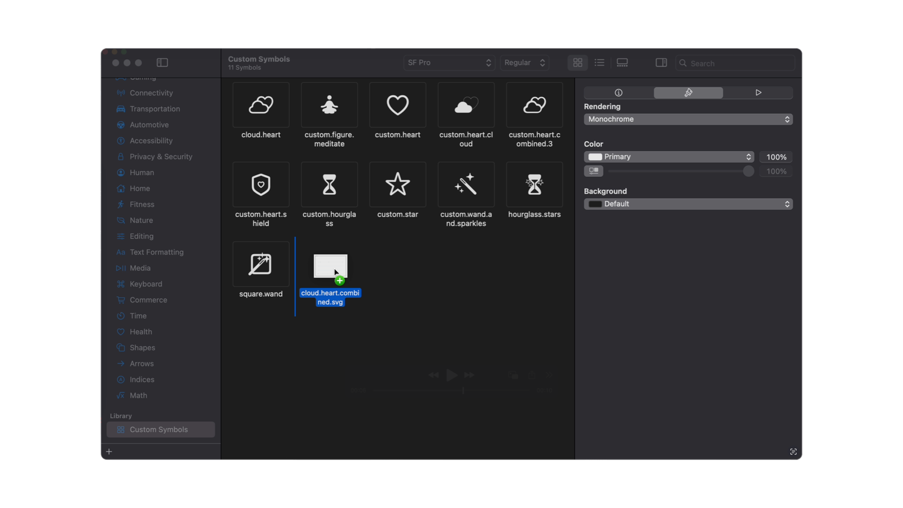Select the Accessibility category in sidebar
The width and height of the screenshot is (903, 508).
tap(150, 141)
